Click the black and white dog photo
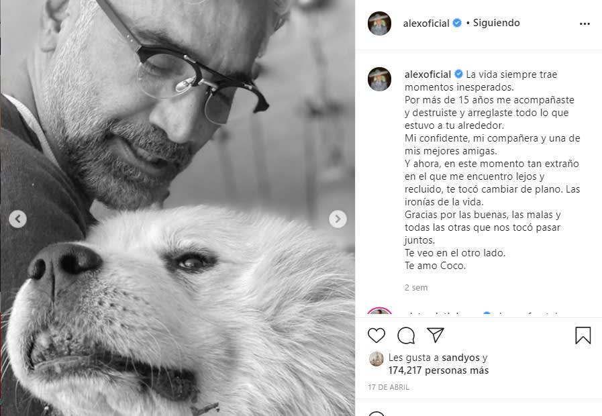The width and height of the screenshot is (602, 416). point(177,208)
